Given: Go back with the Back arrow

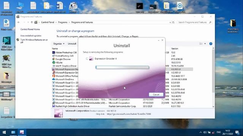Looking at the screenshot, I should 19,22.
